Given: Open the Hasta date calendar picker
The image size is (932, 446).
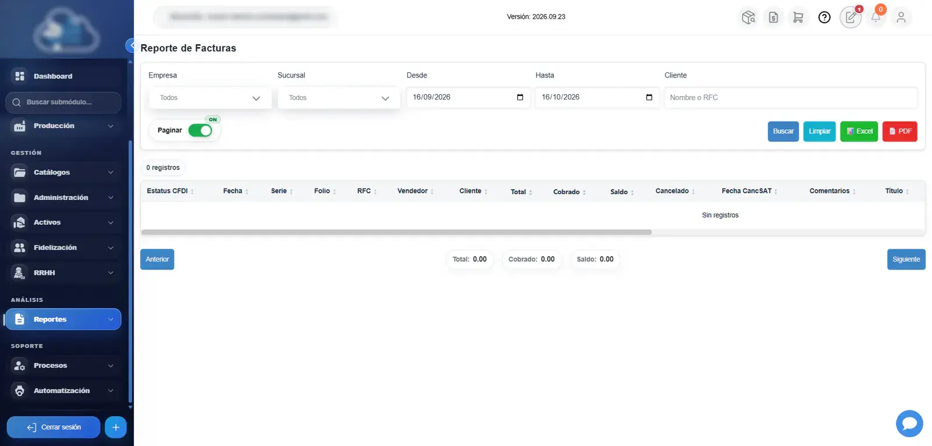Looking at the screenshot, I should click(x=649, y=97).
